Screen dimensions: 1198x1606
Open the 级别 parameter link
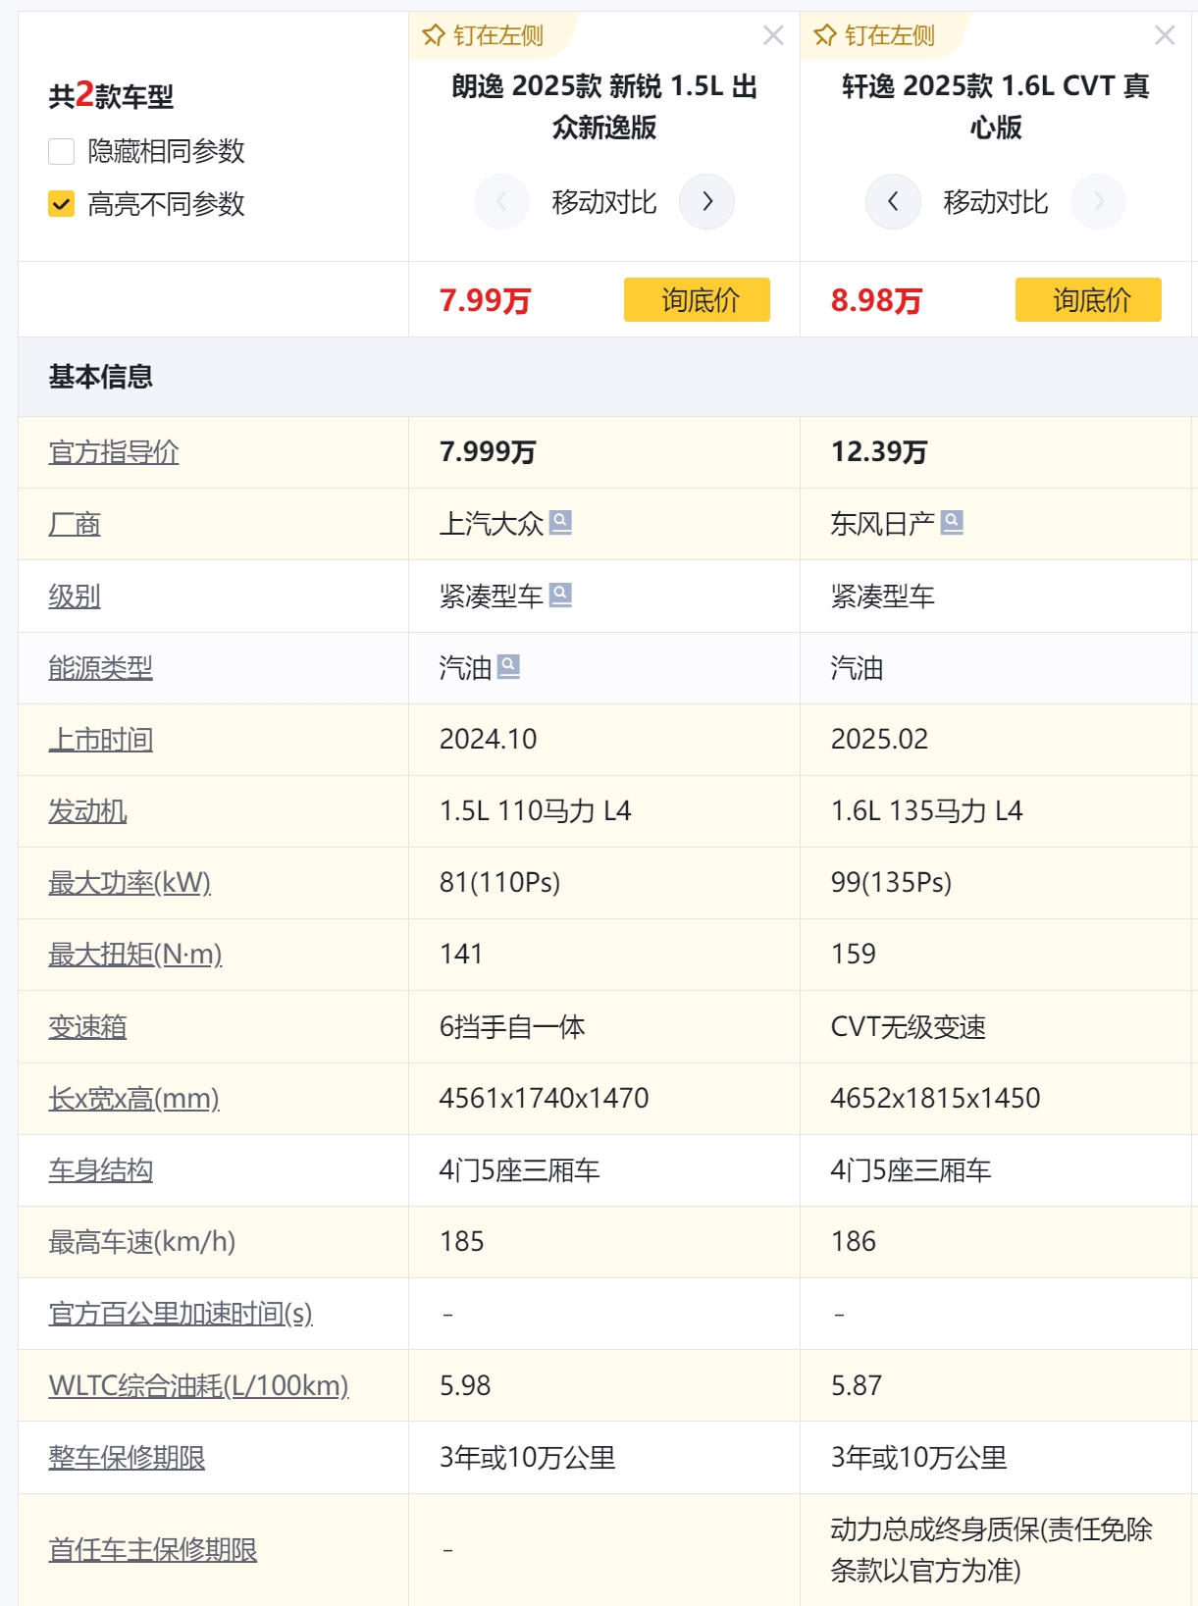(x=75, y=596)
